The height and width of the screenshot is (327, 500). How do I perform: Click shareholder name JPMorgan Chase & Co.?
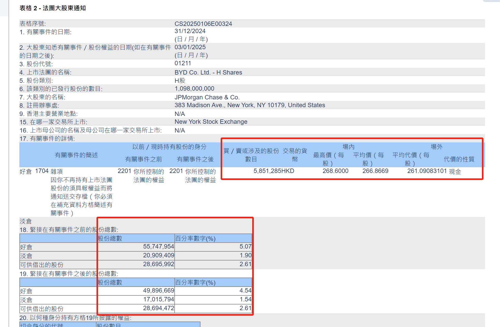click(x=207, y=97)
